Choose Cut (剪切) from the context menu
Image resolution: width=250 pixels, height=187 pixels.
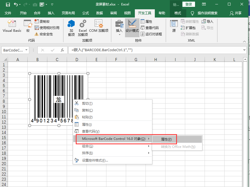tap(112, 103)
